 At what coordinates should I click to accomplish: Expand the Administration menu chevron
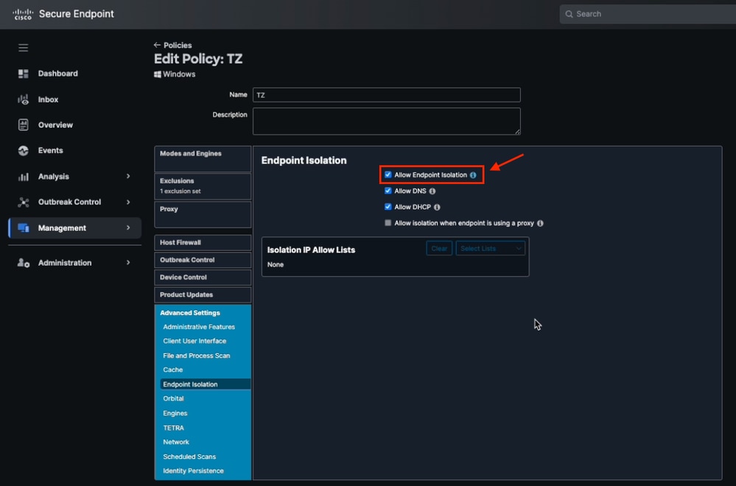[x=128, y=263]
